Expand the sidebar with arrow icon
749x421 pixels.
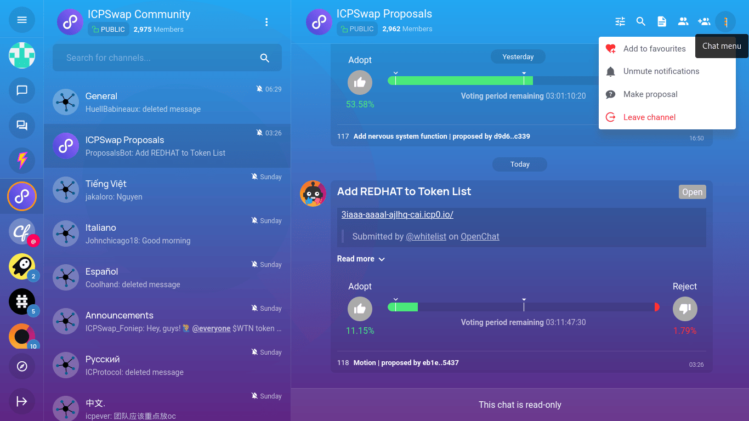pyautogui.click(x=22, y=401)
